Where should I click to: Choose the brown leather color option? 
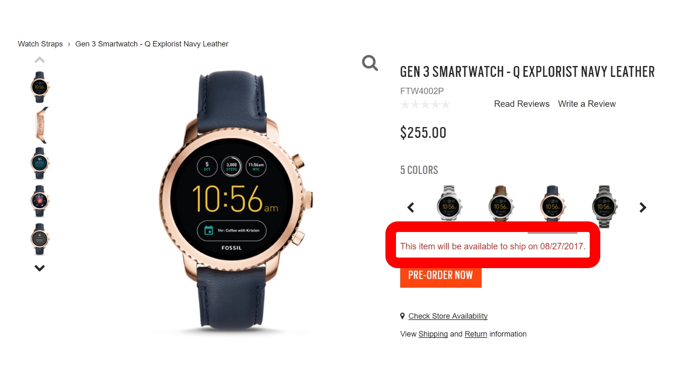(x=501, y=203)
